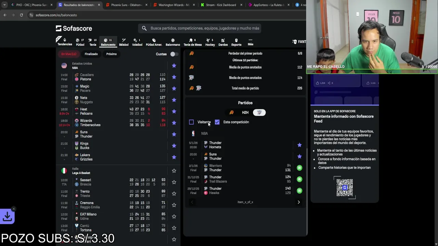Select the Voleibol sport tab
Image resolution: width=438 pixels, height=246 pixels.
click(x=137, y=42)
